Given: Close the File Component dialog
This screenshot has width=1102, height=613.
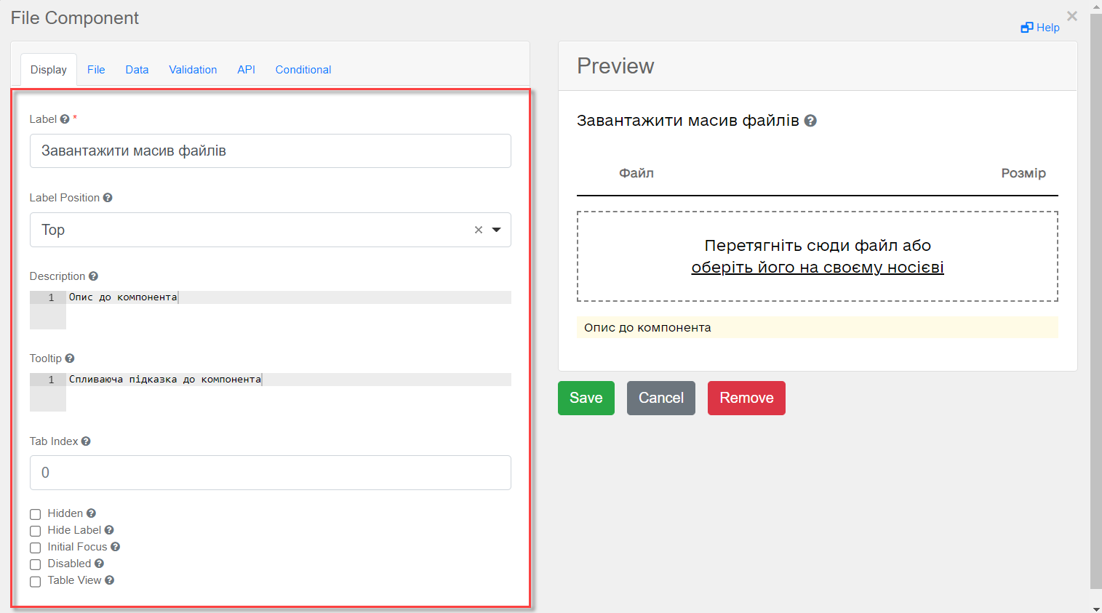Looking at the screenshot, I should coord(1072,16).
